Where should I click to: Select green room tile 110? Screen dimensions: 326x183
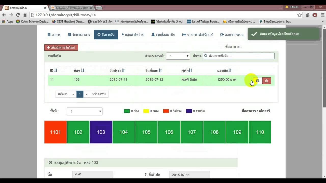[260, 132]
